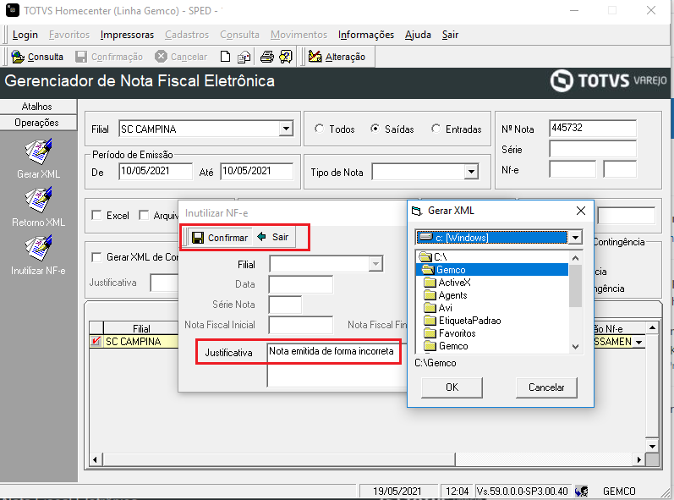Open the Inutilizar NF-e shortcut icon
This screenshot has width=674, height=500.
[38, 248]
